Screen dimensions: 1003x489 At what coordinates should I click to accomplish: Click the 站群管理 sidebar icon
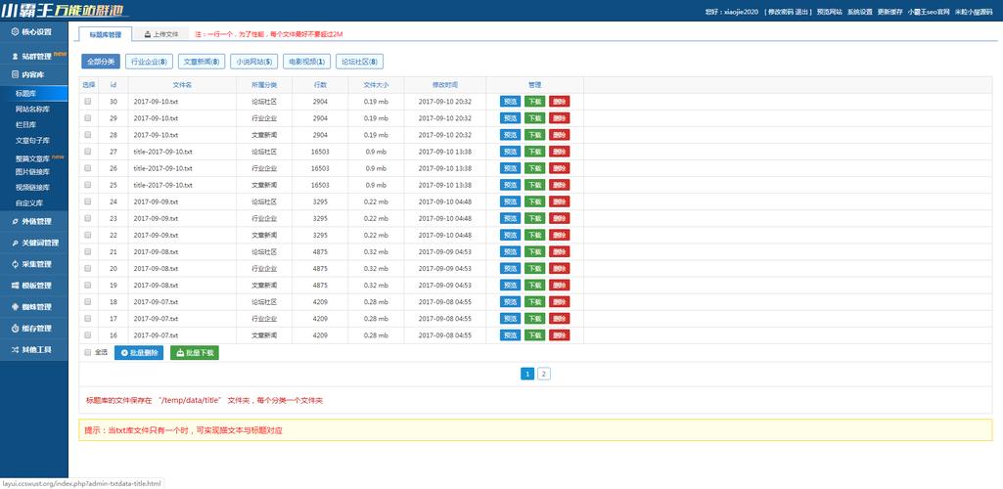pos(15,57)
